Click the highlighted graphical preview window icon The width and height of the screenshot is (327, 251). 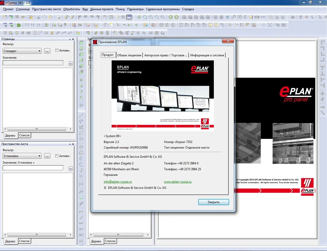pos(129,17)
